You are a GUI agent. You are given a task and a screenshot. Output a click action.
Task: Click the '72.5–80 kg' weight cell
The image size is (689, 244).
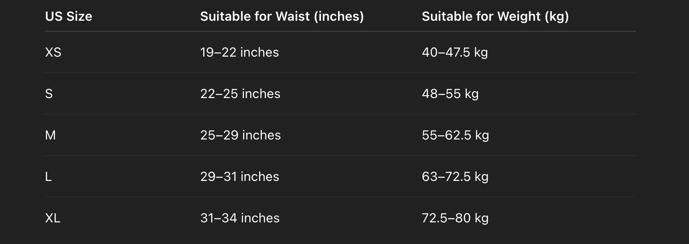(455, 218)
